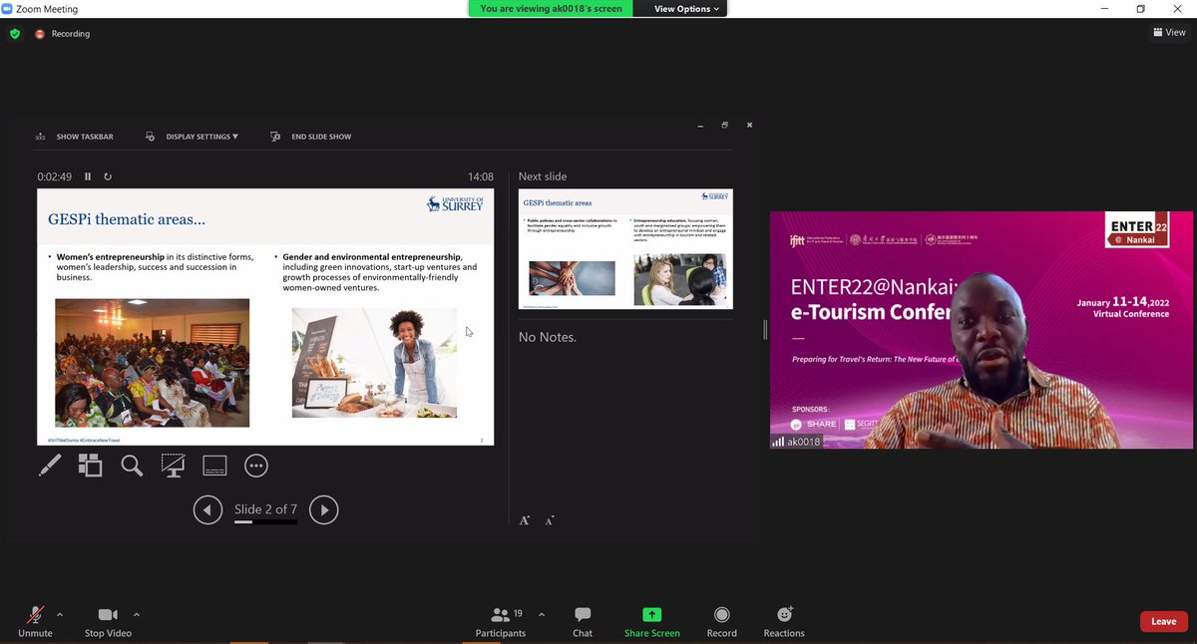Maximize the Zoom Meeting window
Image resolution: width=1197 pixels, height=644 pixels.
1141,9
